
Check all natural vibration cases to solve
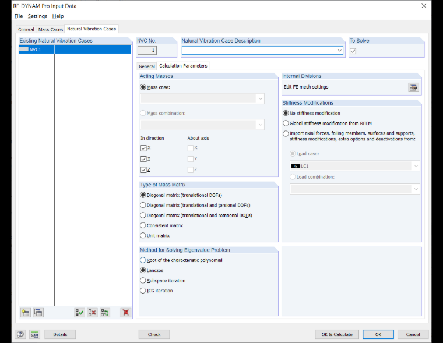(79, 313)
